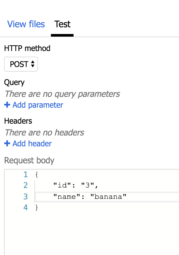Image resolution: width=179 pixels, height=255 pixels.
Task: Click the opening curly brace on line 1
Action: point(37,175)
